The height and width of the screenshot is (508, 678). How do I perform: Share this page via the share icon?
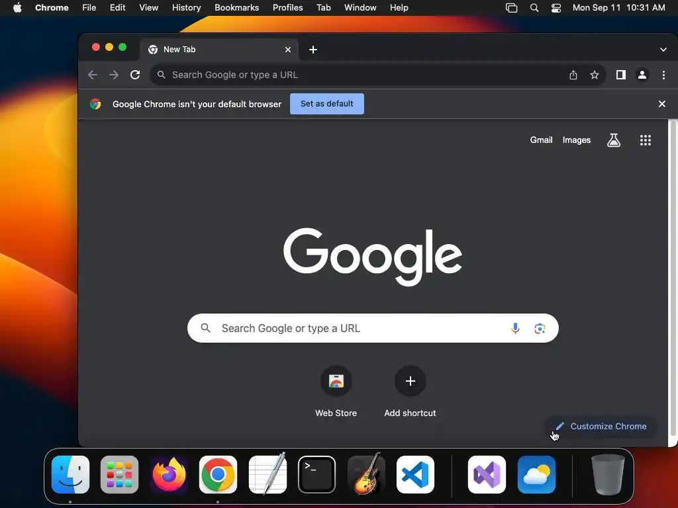(573, 75)
